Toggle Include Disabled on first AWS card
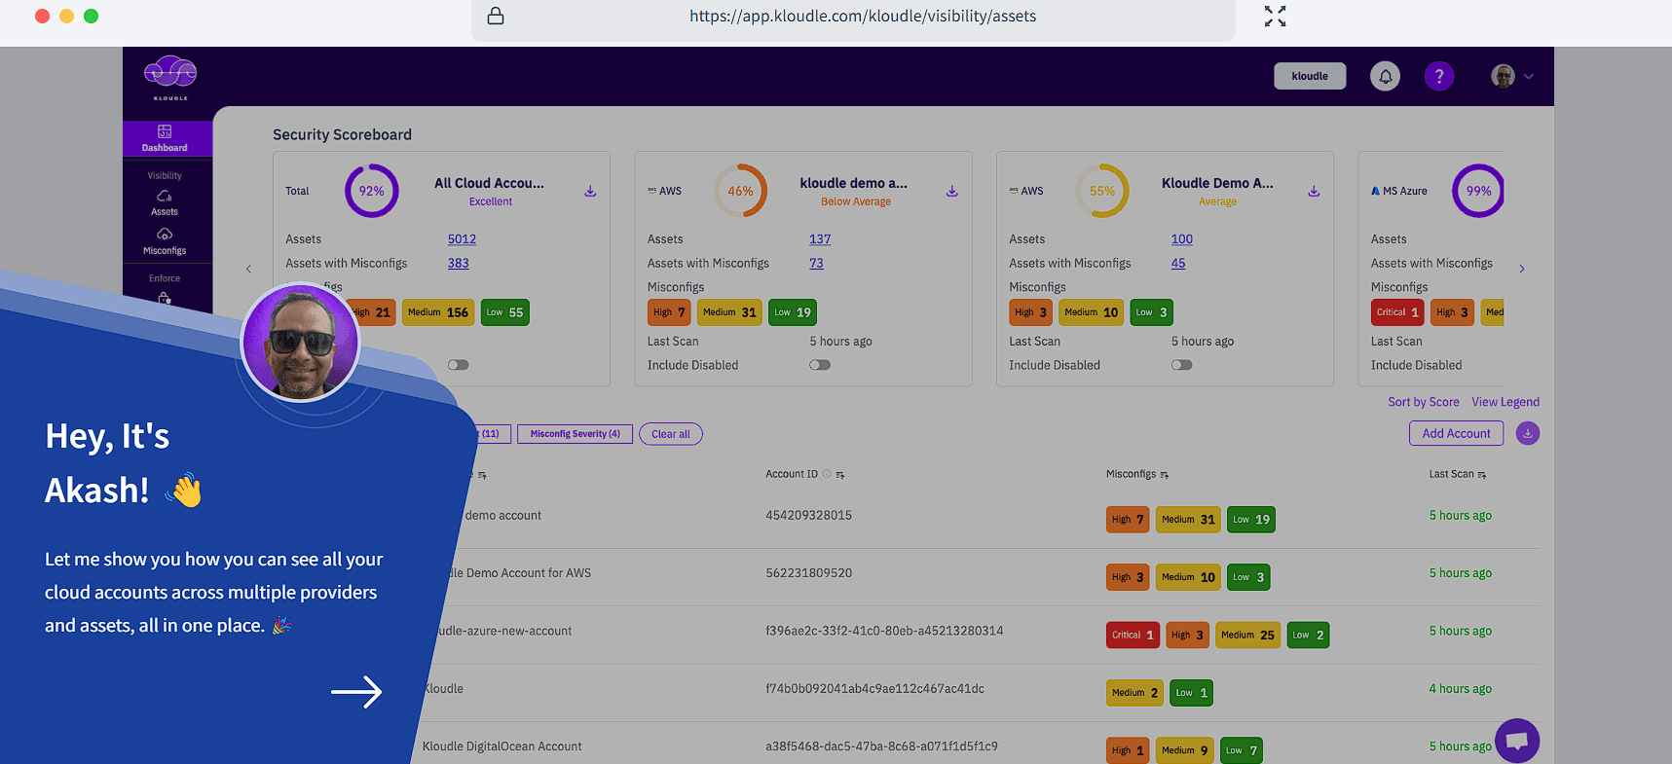Screen dimensions: 1672x764 pyautogui.click(x=820, y=365)
